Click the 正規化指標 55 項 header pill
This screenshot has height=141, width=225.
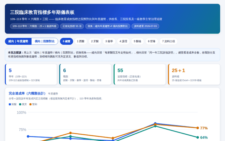pos(72,26)
